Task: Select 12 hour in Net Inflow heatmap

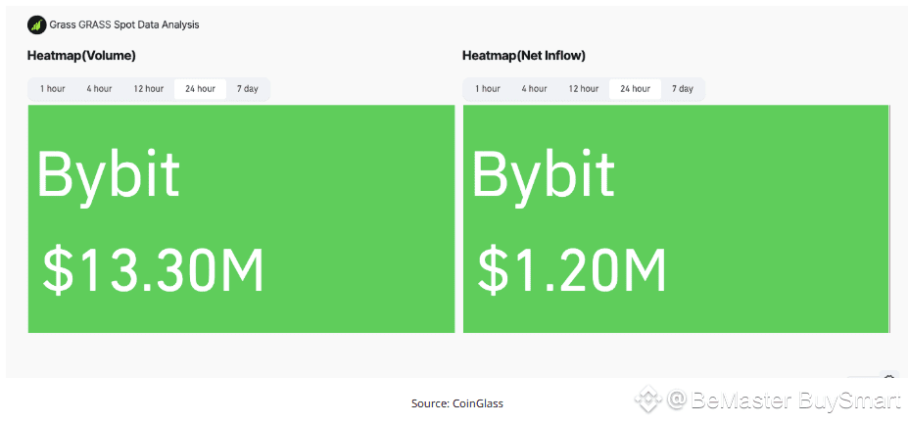Action: coord(584,89)
